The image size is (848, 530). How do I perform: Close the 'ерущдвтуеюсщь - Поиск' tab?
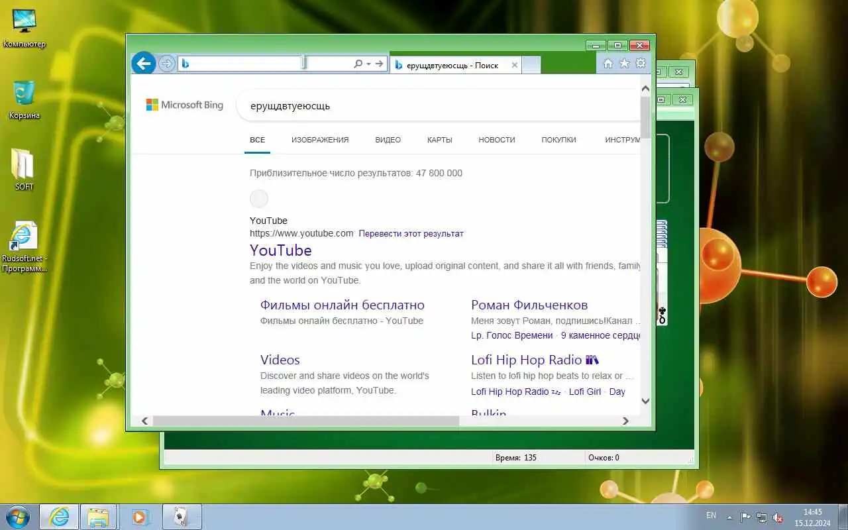514,65
